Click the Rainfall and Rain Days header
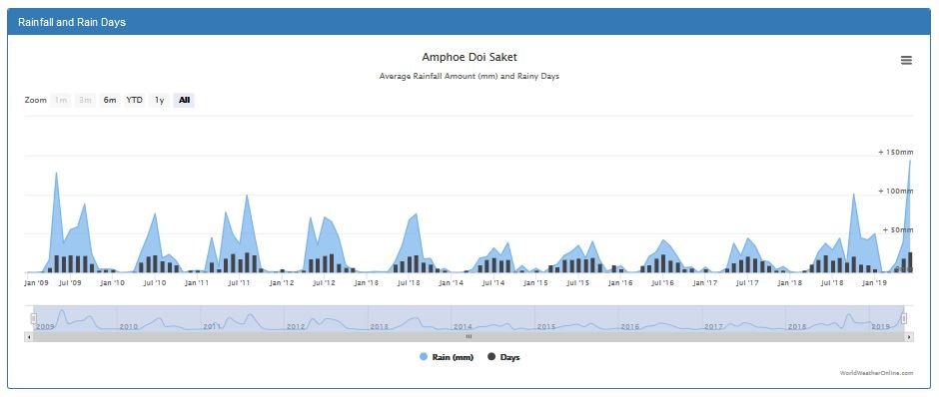939x397 pixels. [x=72, y=22]
